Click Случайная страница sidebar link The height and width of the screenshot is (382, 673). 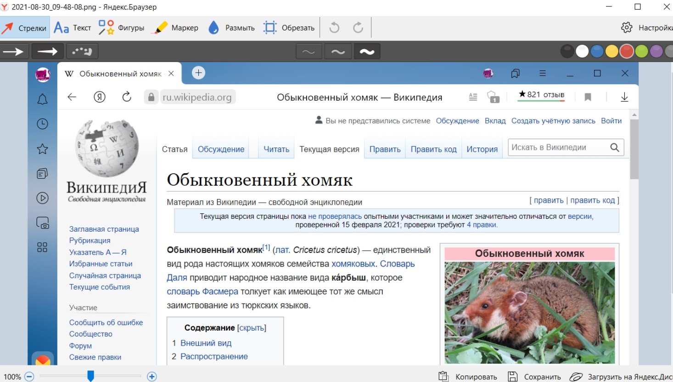[105, 275]
